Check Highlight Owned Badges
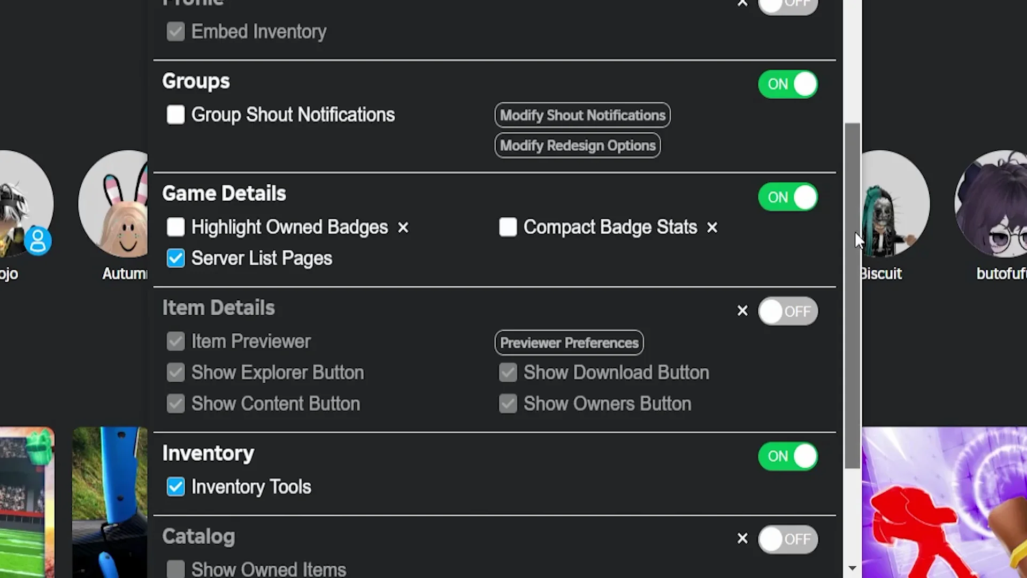This screenshot has height=578, width=1027. click(x=175, y=227)
